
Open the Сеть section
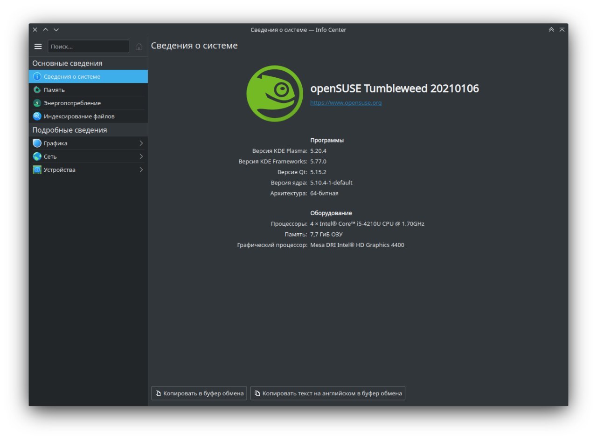[x=88, y=156]
